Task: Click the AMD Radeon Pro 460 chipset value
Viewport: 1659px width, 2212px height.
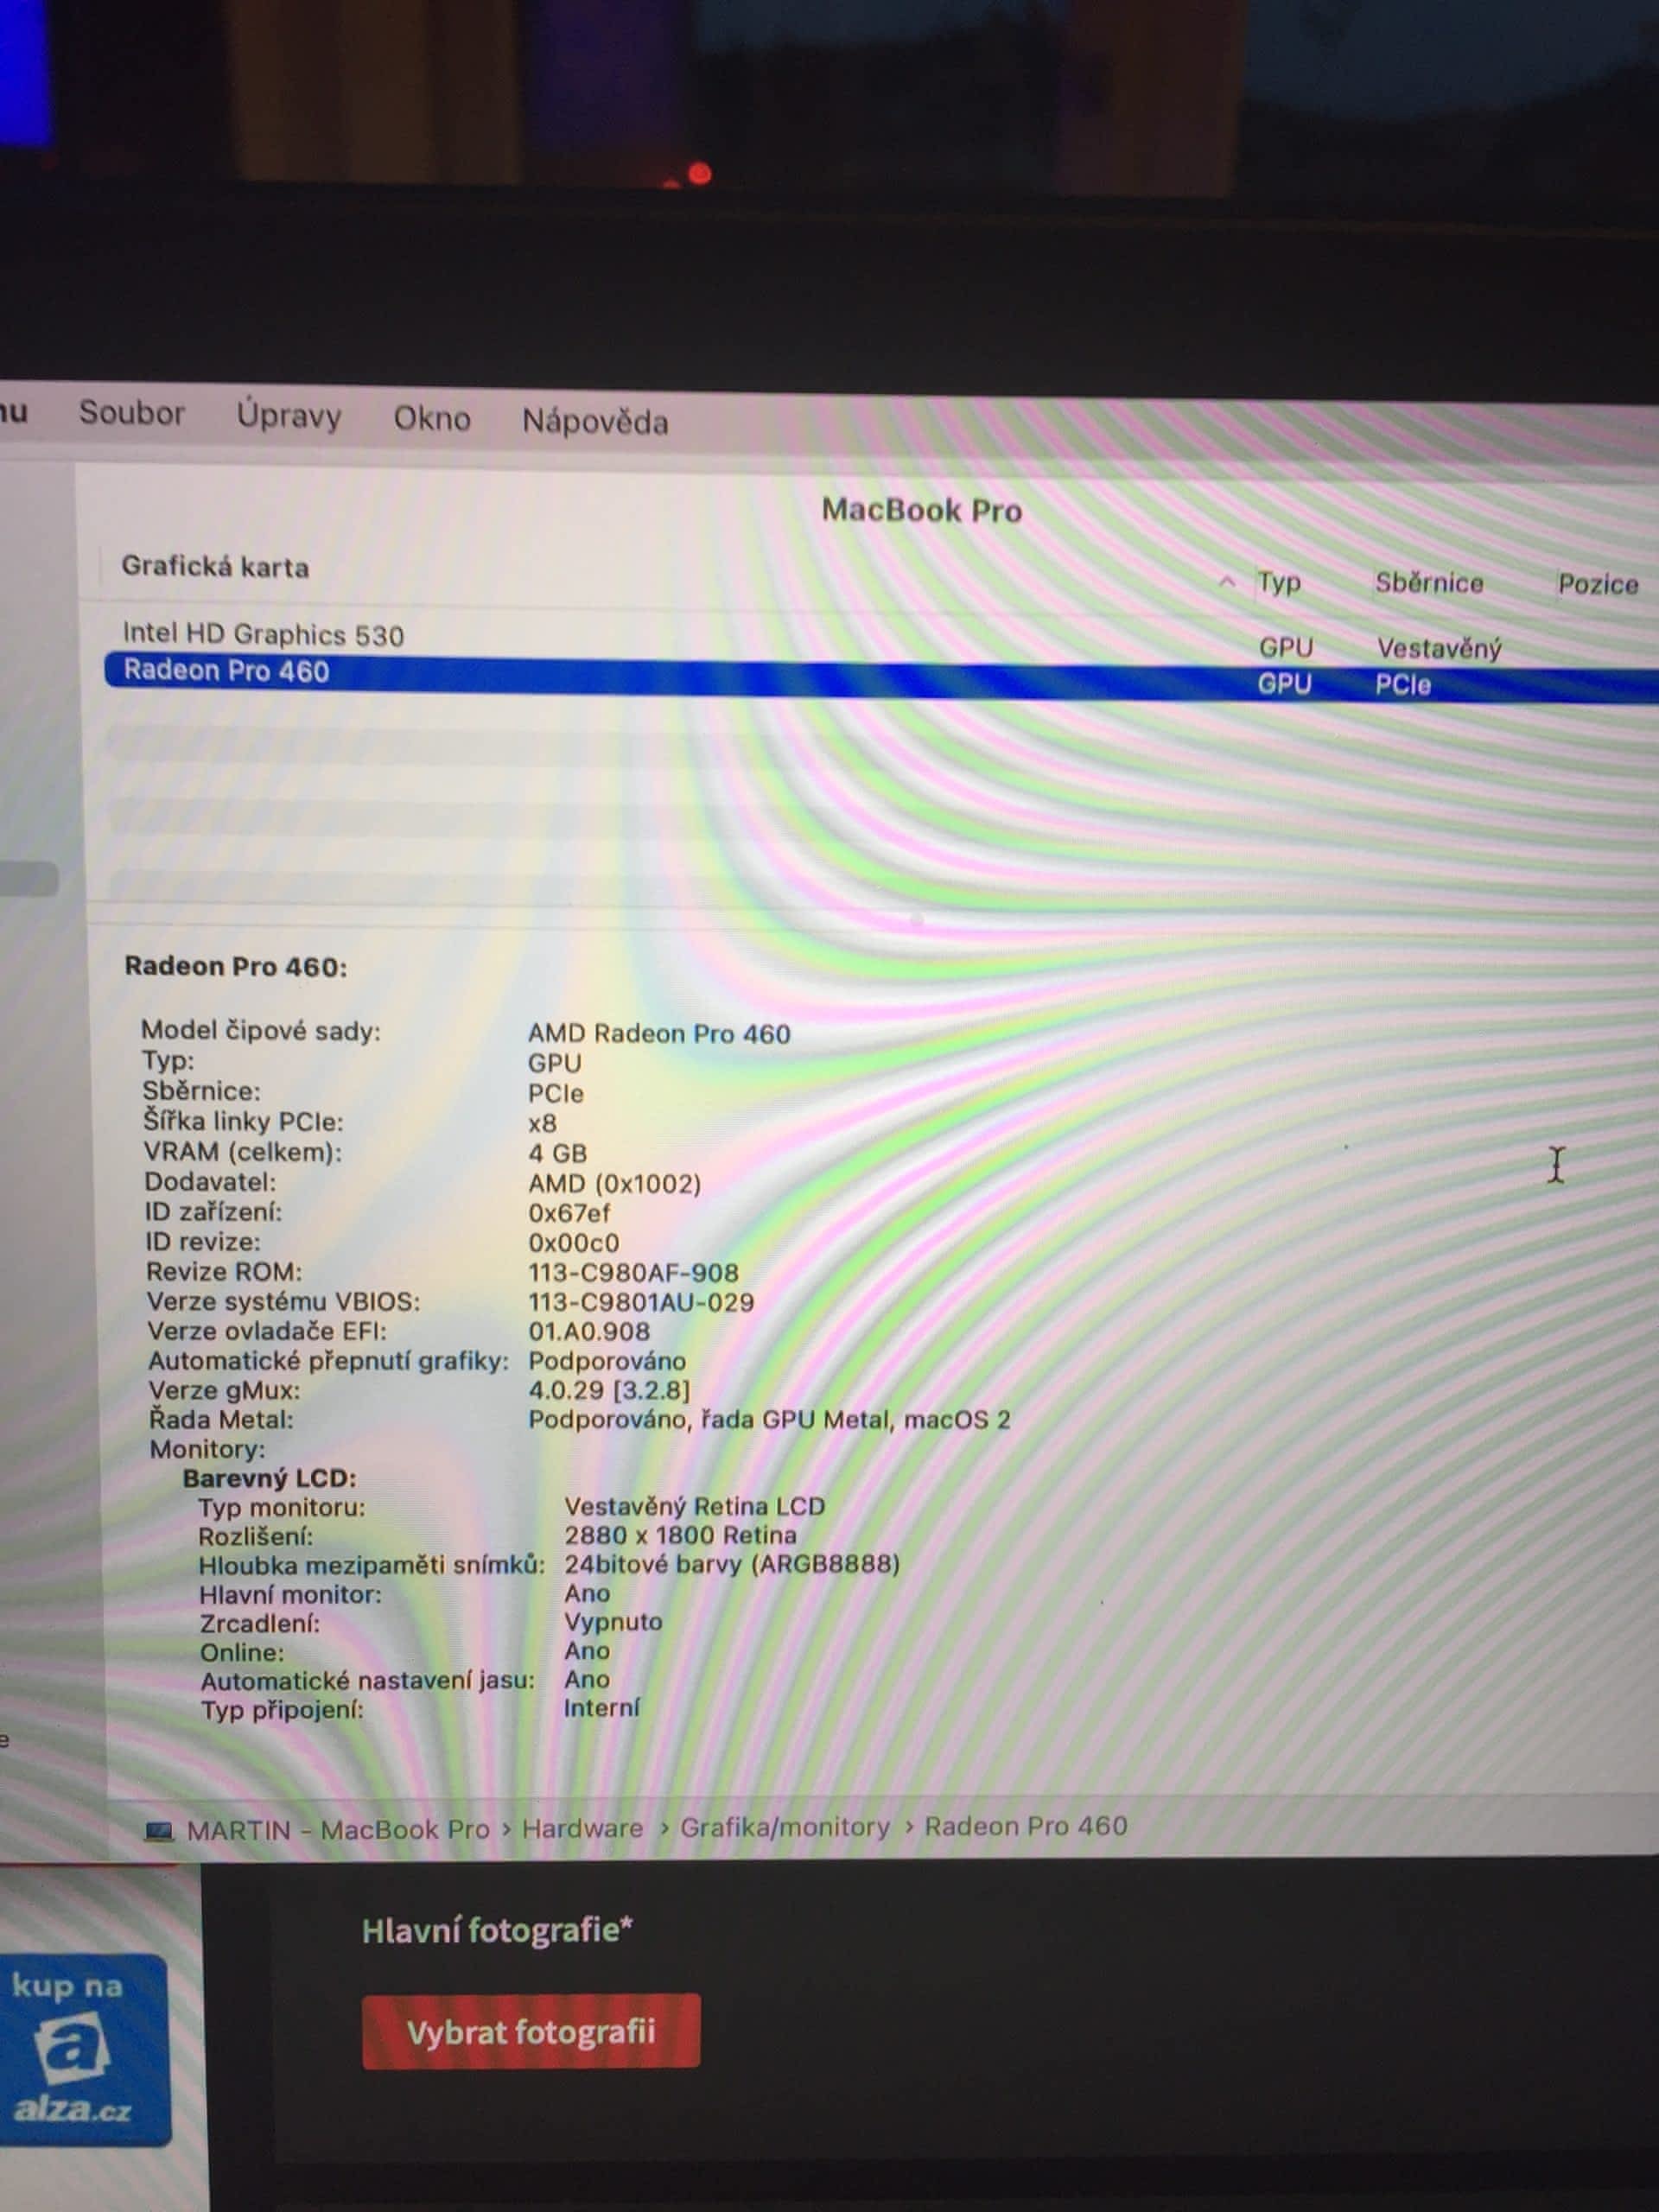Action: (x=659, y=1033)
